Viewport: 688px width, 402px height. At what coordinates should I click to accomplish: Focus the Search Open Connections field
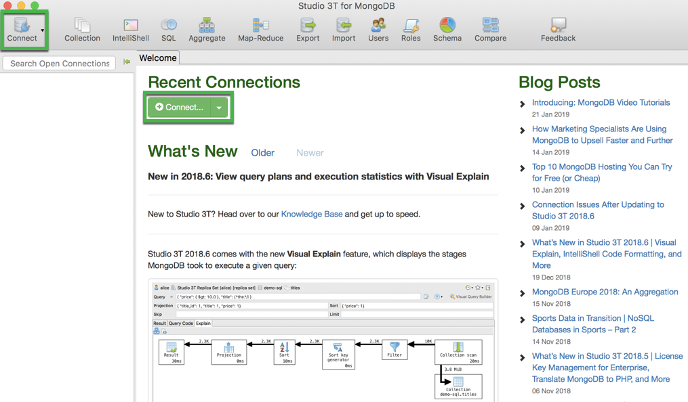click(59, 63)
